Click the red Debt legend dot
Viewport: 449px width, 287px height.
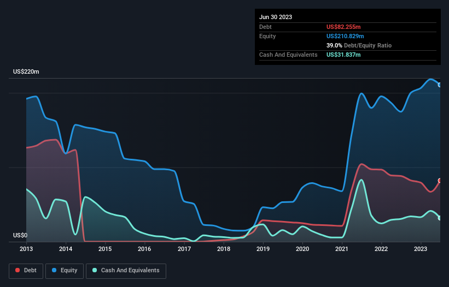coord(18,270)
